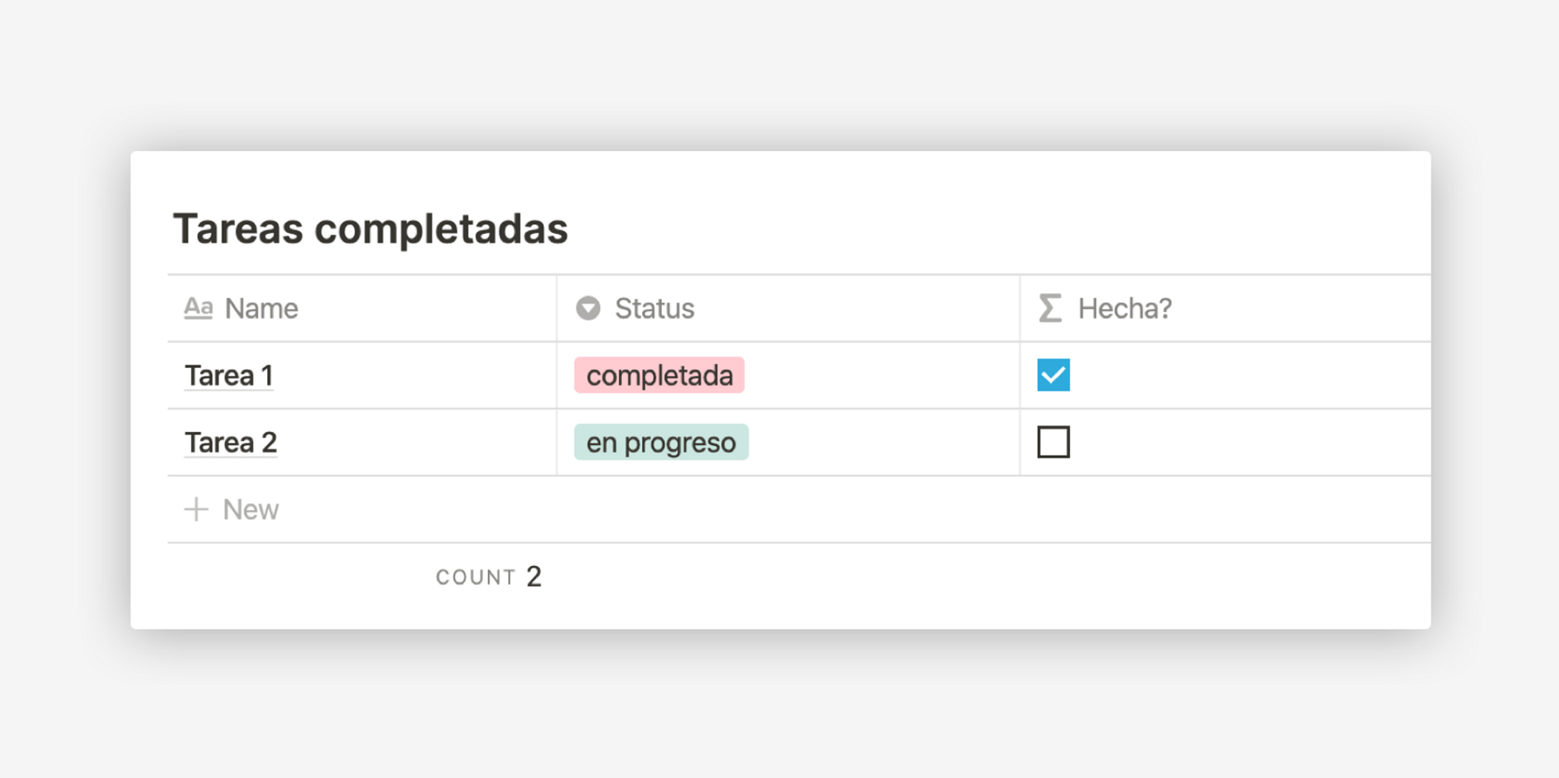
Task: Open the Name column header options
Action: pos(260,308)
